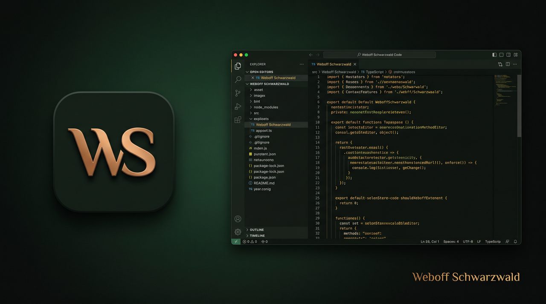Go forward with the right arrow
Image resolution: width=546 pixels, height=304 pixels.
pyautogui.click(x=318, y=54)
